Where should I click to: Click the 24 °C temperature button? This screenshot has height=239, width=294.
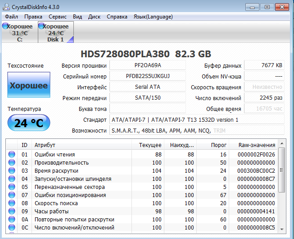(29, 123)
